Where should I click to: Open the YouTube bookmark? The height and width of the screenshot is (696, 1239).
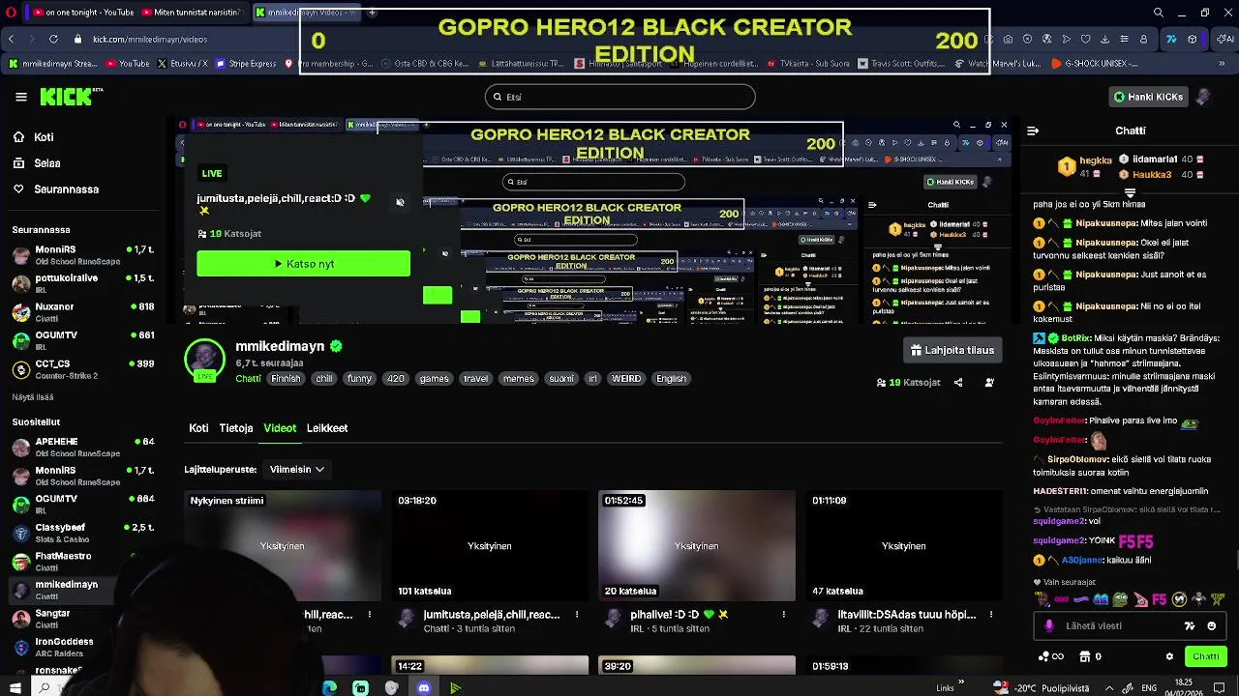[127, 64]
